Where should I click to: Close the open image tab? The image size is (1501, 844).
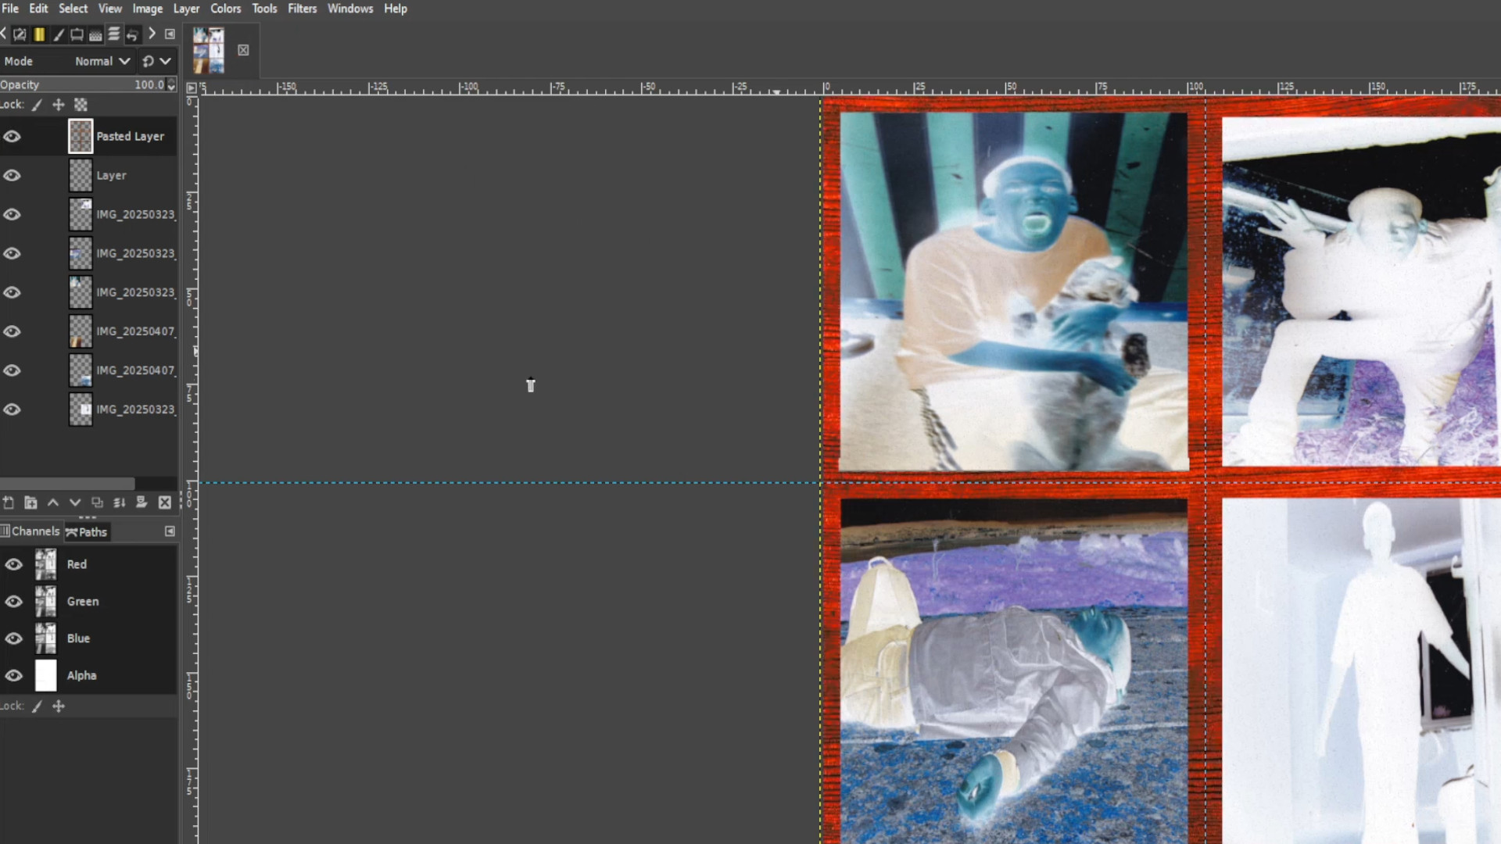click(243, 51)
